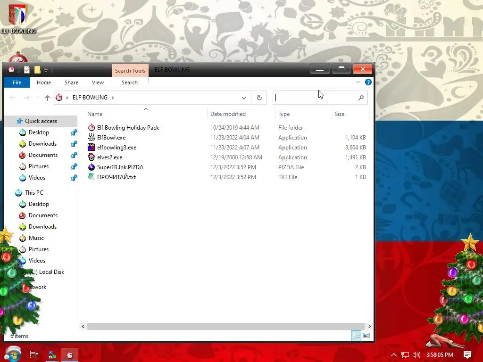The image size is (483, 362).
Task: Select This PC in navigation pane
Action: pyautogui.click(x=34, y=193)
